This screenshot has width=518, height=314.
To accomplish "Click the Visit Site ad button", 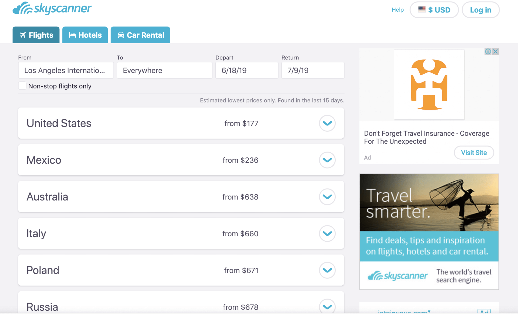I will (474, 153).
